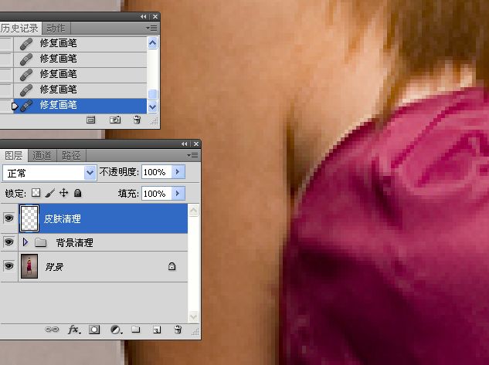Close the Layers panel
Viewport: 489px width, 365px height.
pyautogui.click(x=196, y=144)
